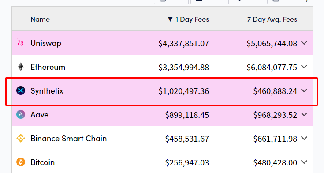Toggle sort arrow beside 1 Day Fees

[x=170, y=19]
